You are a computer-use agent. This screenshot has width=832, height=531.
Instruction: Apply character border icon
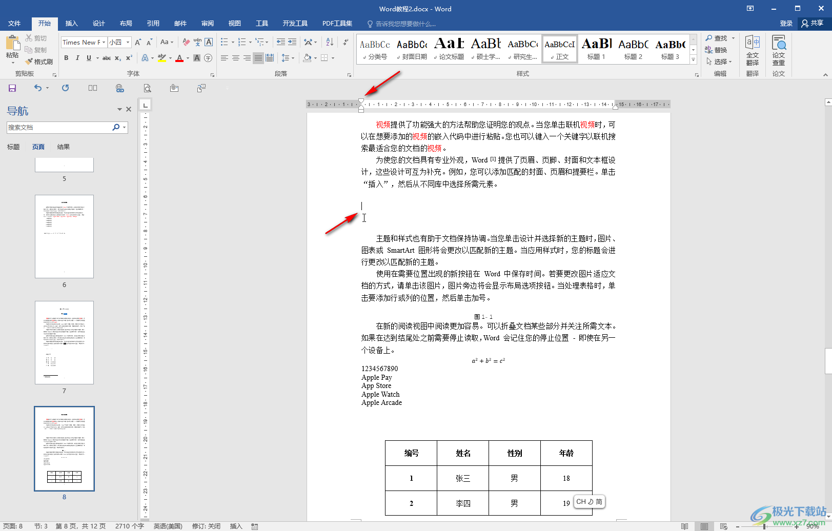click(x=209, y=42)
